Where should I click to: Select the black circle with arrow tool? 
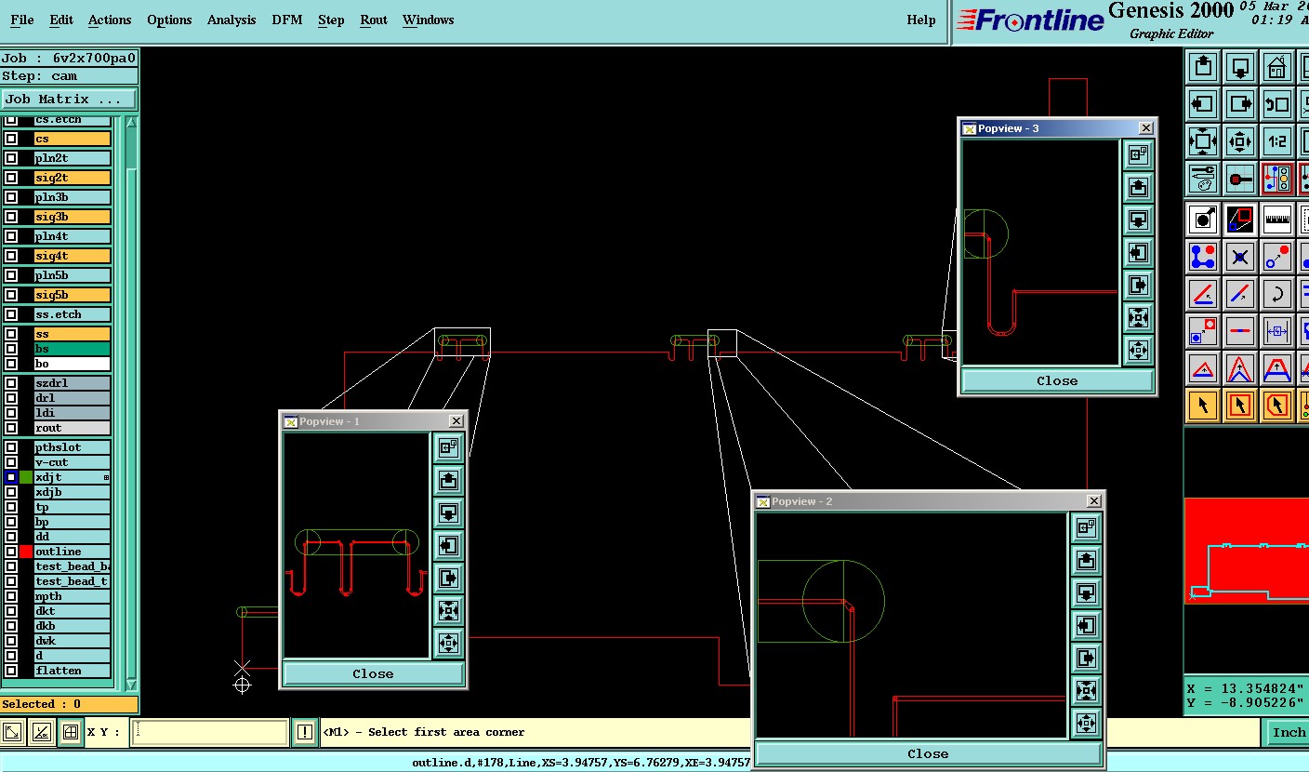[x=1203, y=220]
